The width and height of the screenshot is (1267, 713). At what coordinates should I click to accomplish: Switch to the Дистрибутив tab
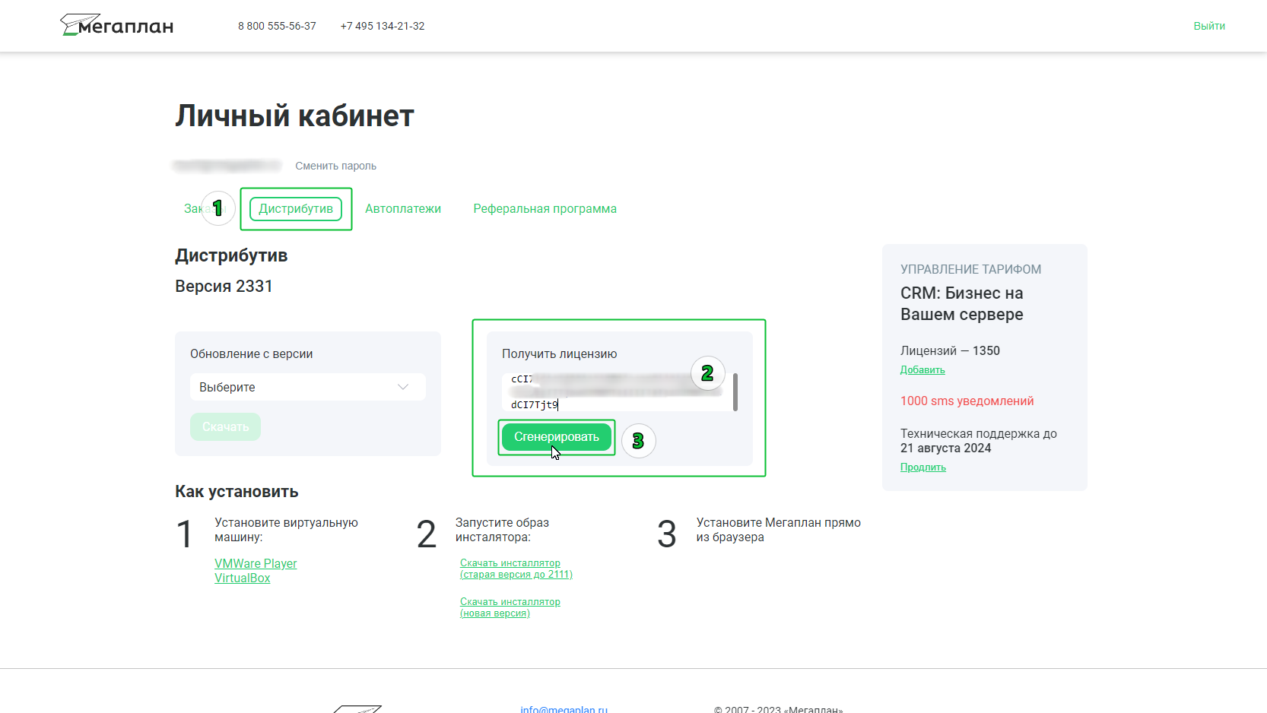(x=296, y=208)
